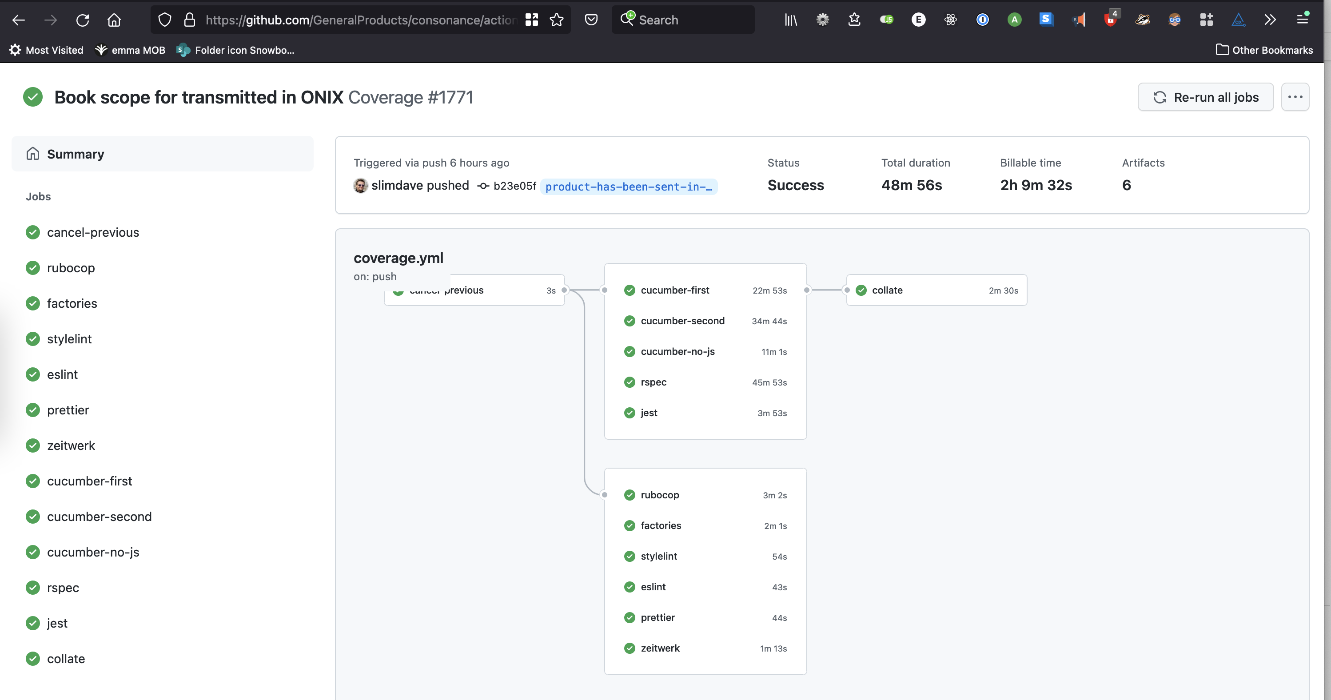
Task: Toggle the jest job in sidebar
Action: click(57, 623)
